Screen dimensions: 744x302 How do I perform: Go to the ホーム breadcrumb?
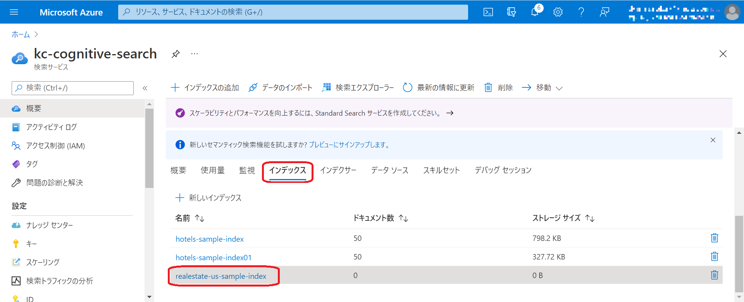[21, 34]
